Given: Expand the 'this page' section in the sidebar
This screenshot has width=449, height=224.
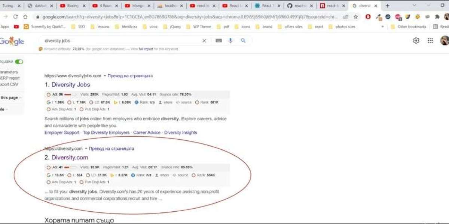Looking at the screenshot, I should pos(11,98).
